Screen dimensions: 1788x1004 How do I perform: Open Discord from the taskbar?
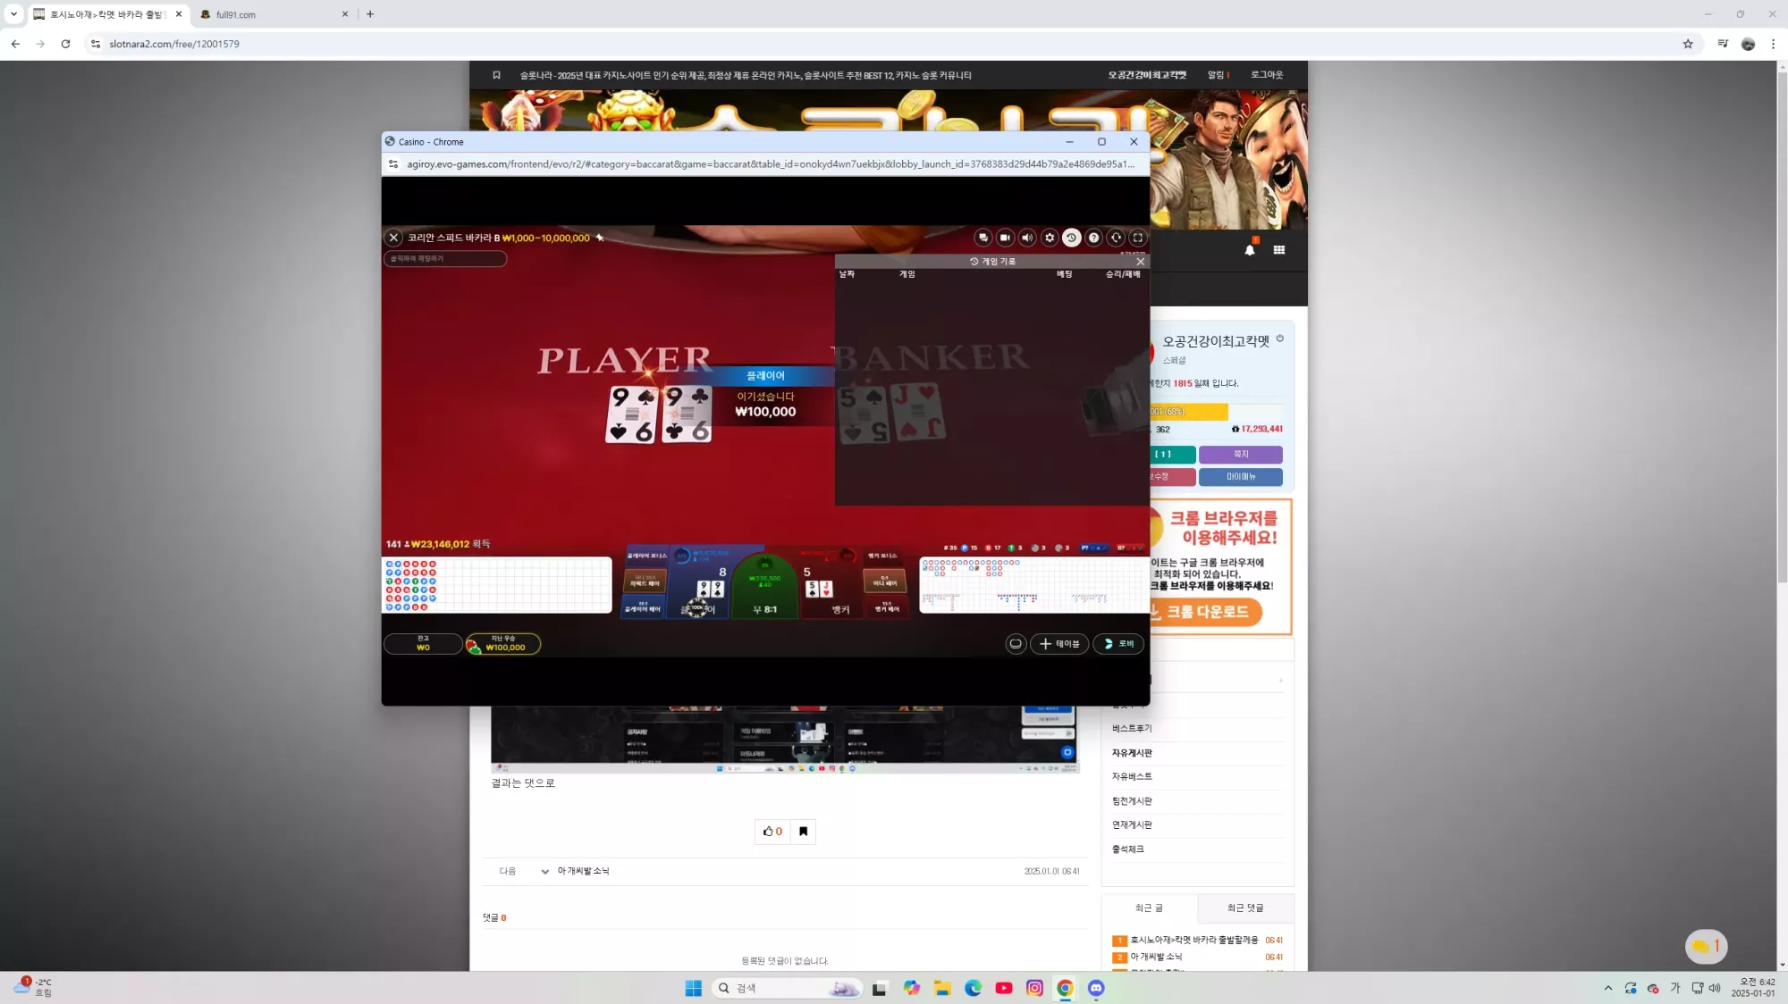pos(1096,988)
